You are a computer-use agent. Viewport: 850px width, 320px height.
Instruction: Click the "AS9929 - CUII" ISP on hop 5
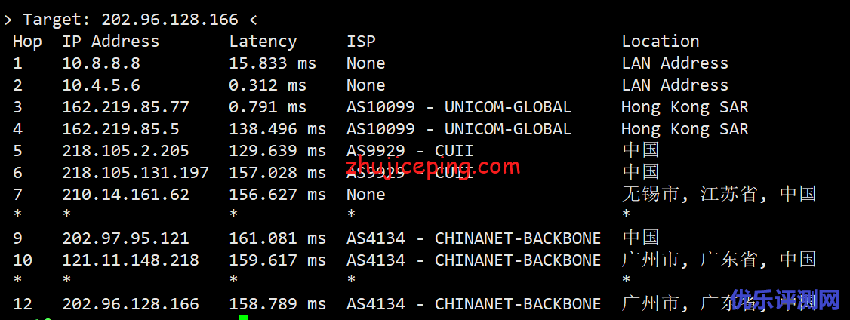point(410,151)
